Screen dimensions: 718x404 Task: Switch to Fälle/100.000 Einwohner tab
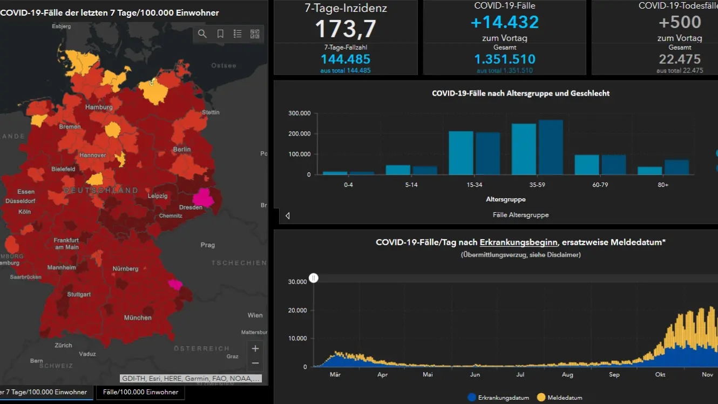click(x=140, y=392)
